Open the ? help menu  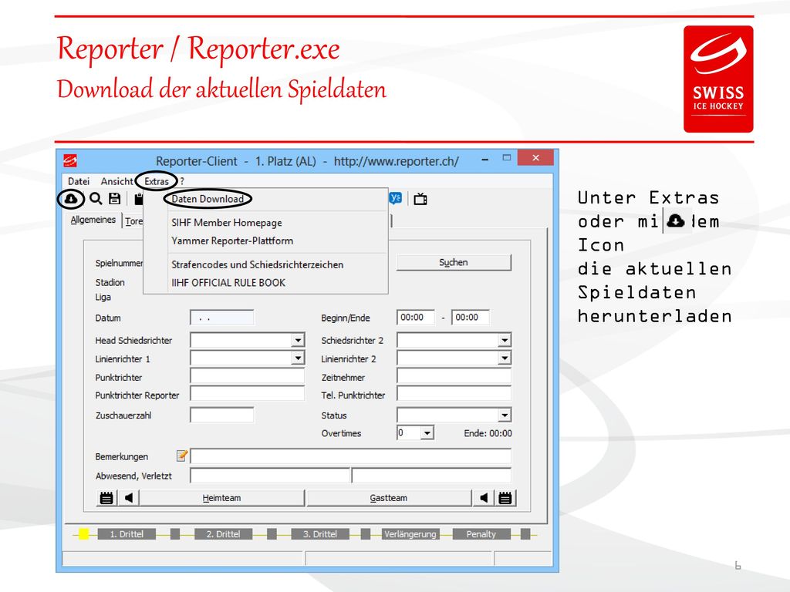point(182,181)
